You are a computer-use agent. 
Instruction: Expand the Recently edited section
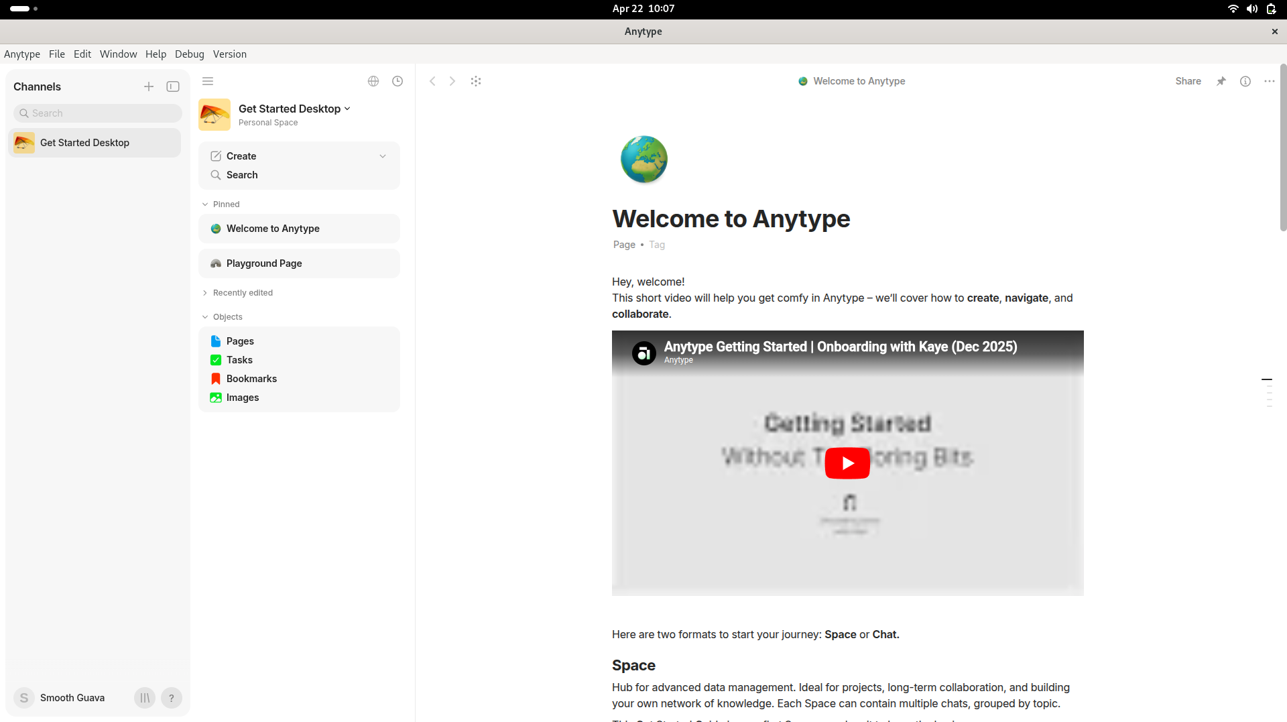pos(237,293)
